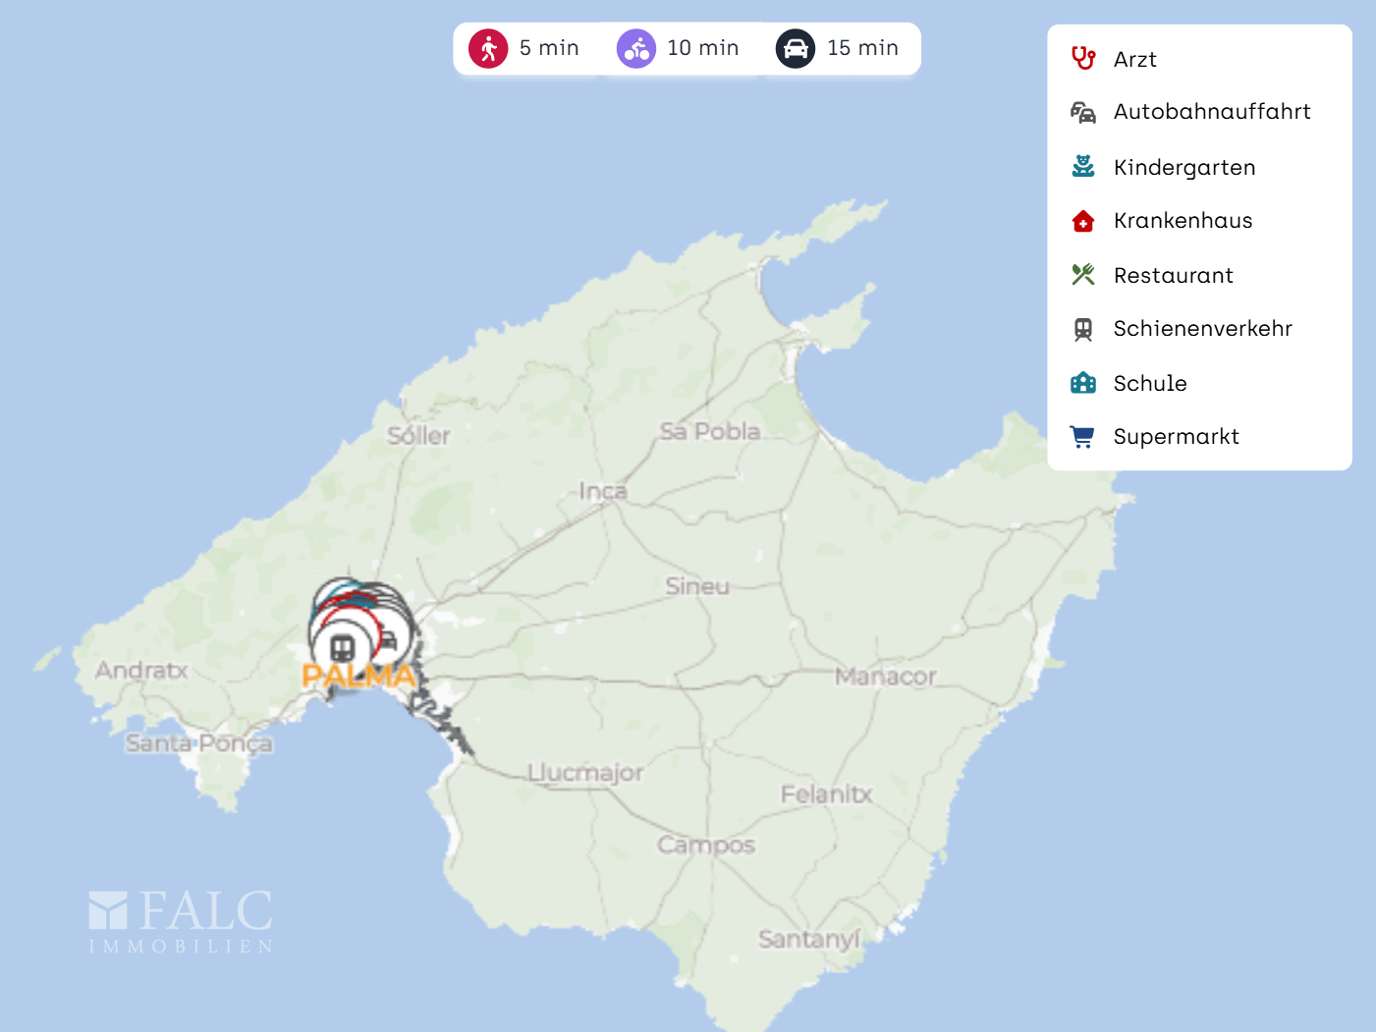Click the Kindergarten teddy bear icon
The image size is (1376, 1032).
[1082, 167]
